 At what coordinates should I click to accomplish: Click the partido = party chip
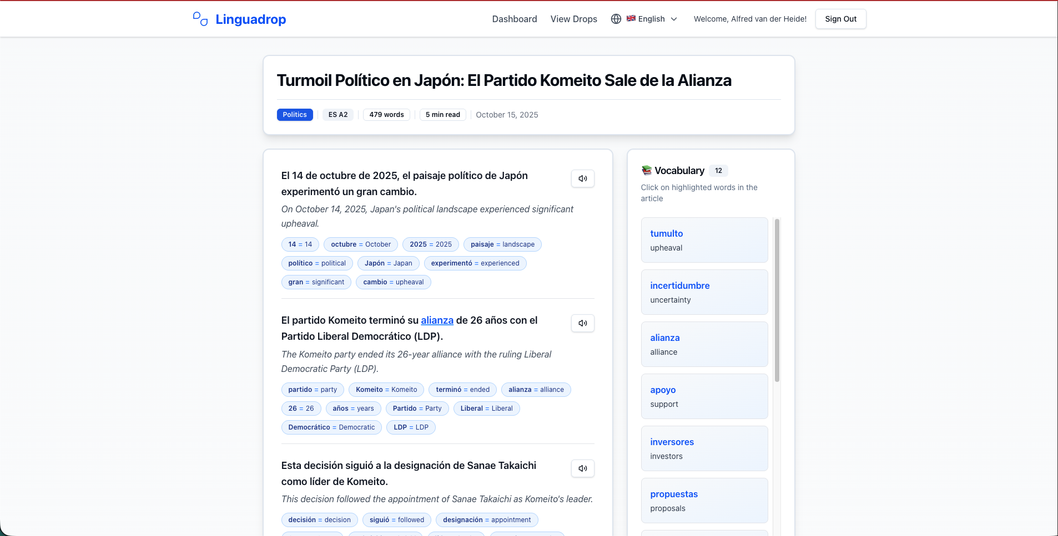click(313, 390)
